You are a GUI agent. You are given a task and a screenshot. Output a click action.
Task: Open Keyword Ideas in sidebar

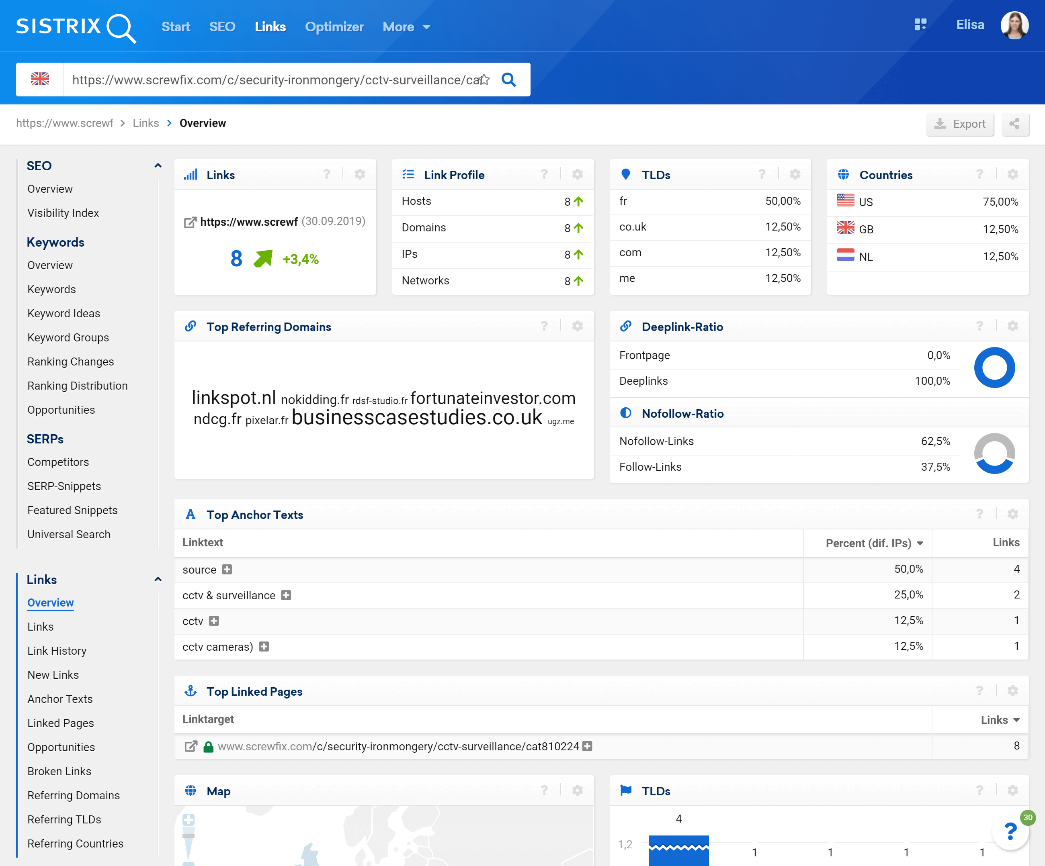(64, 313)
